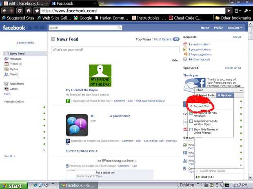253x189 pixels.
Task: Hide the Friend of the Day story
Action: coord(175,60)
